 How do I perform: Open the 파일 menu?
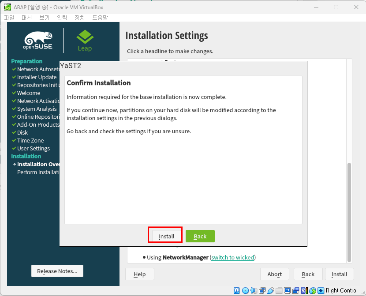[9, 18]
